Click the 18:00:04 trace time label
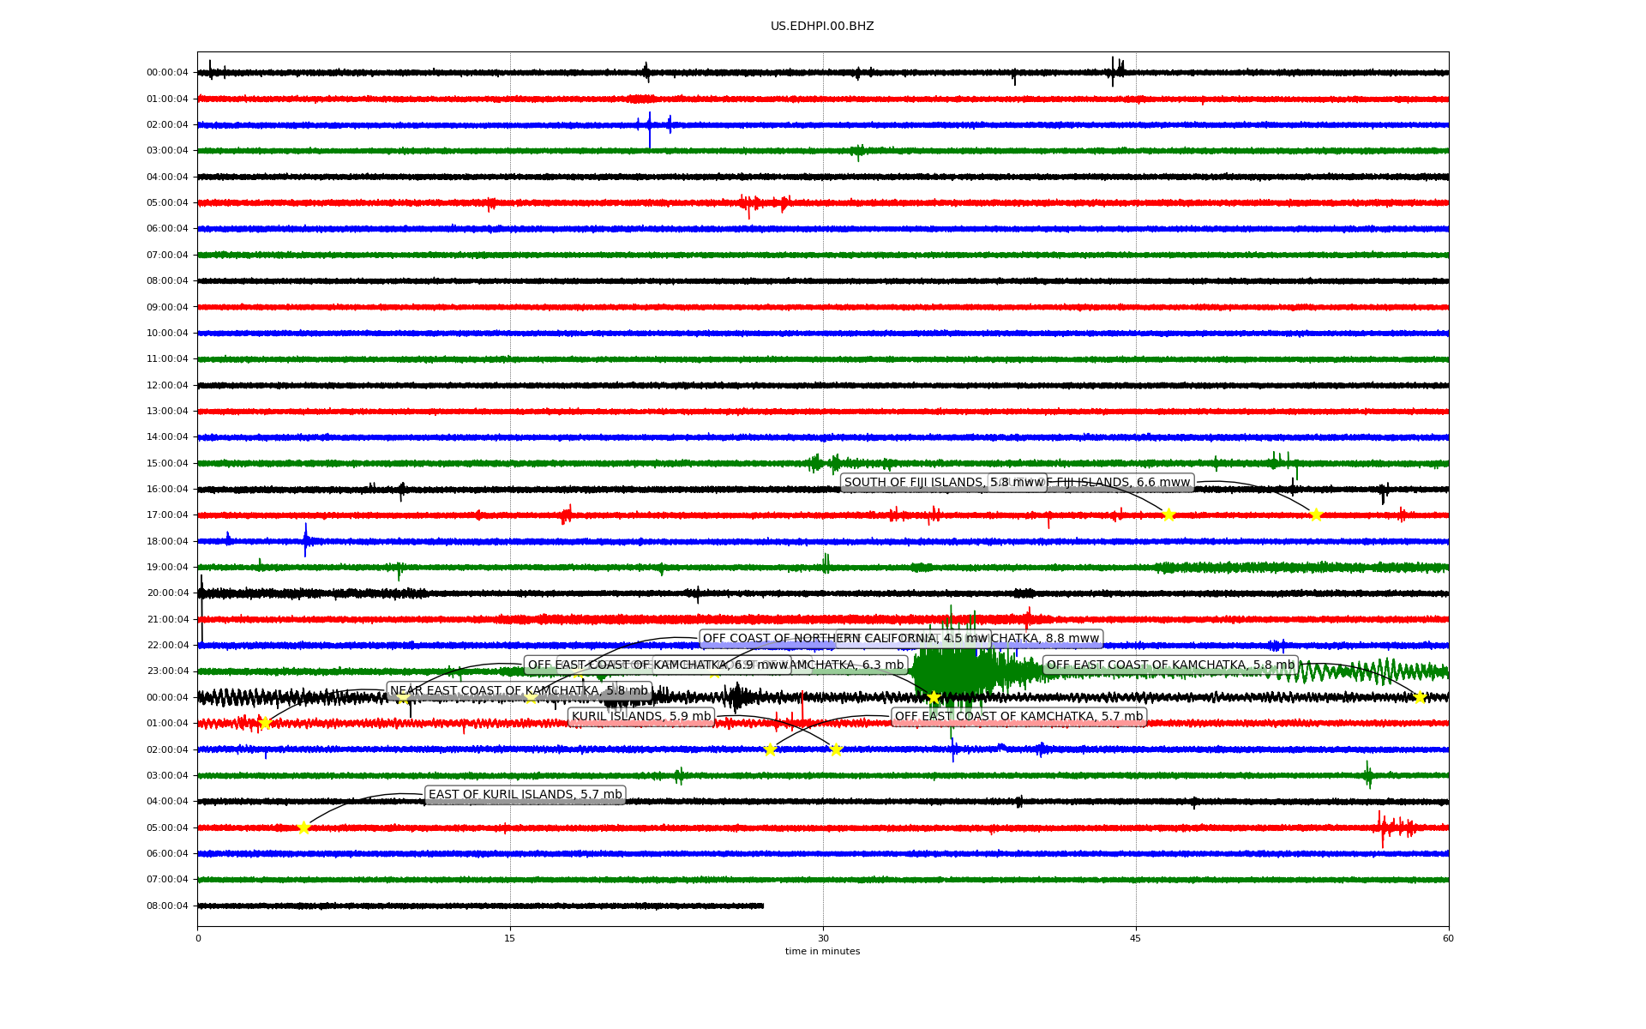The image size is (1646, 1029). click(x=167, y=541)
